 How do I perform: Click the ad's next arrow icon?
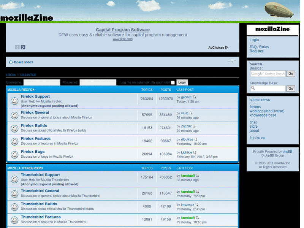(x=23, y=47)
